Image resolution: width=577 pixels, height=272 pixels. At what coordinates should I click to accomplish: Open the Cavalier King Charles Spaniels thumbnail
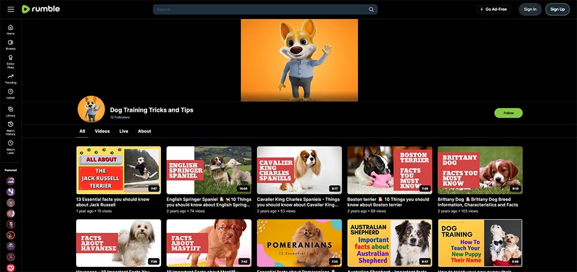pos(299,170)
